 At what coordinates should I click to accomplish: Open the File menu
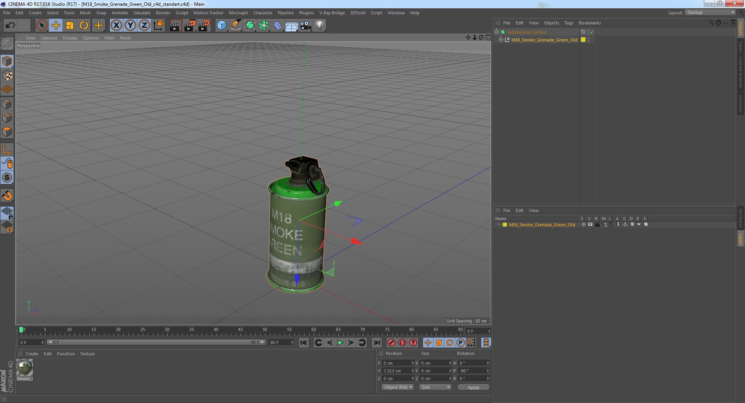pyautogui.click(x=7, y=13)
